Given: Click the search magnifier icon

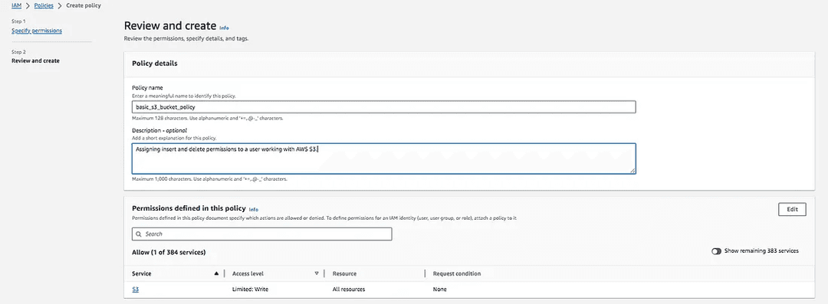Looking at the screenshot, I should coord(139,234).
